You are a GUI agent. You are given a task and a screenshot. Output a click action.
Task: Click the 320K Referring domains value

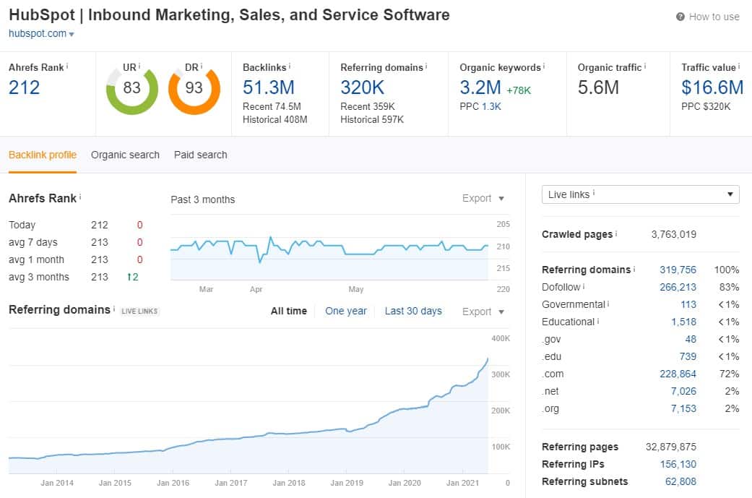(x=363, y=87)
